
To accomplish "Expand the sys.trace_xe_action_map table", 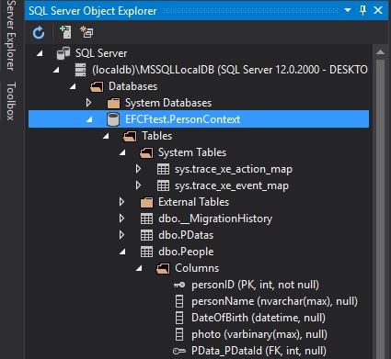I will 138,169.
